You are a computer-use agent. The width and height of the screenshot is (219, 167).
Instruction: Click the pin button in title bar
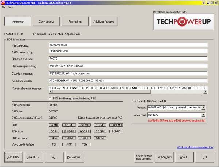point(204,3)
